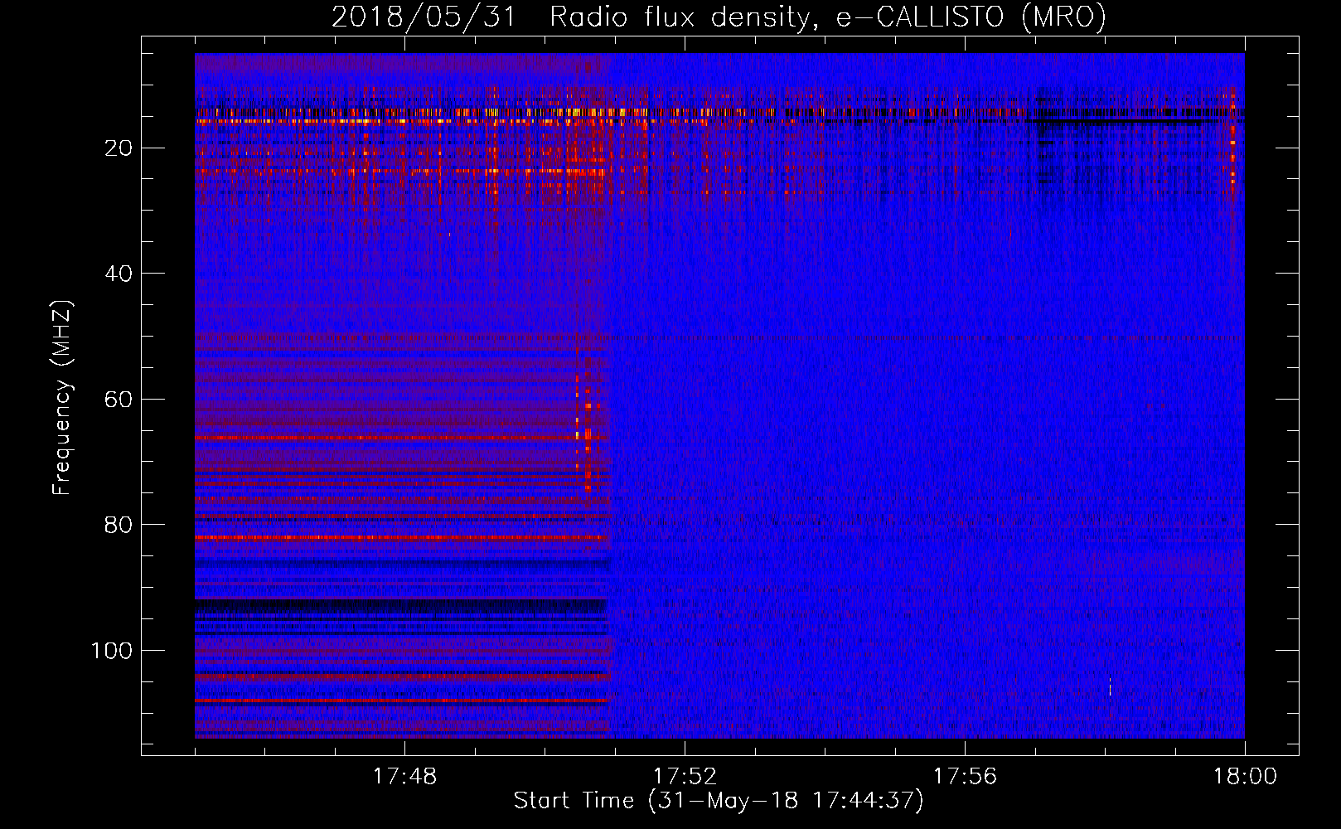
Task: Click the 80 MHz frequency tick label
Action: [x=119, y=525]
